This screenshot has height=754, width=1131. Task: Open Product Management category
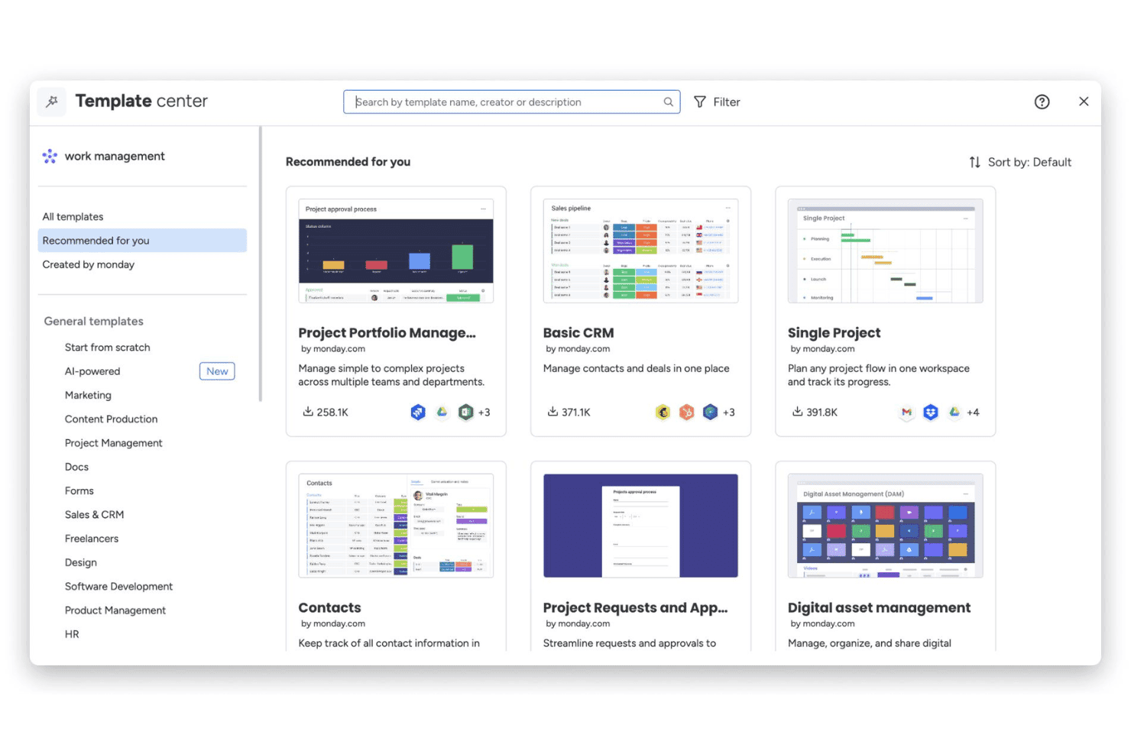[115, 610]
